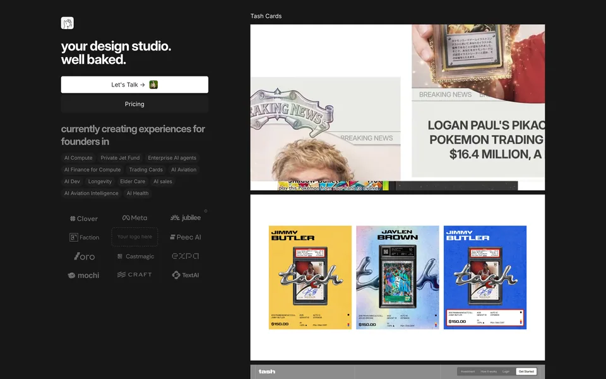Click the avatar image in Let's Talk button
This screenshot has height=379, width=606.
[x=153, y=85]
